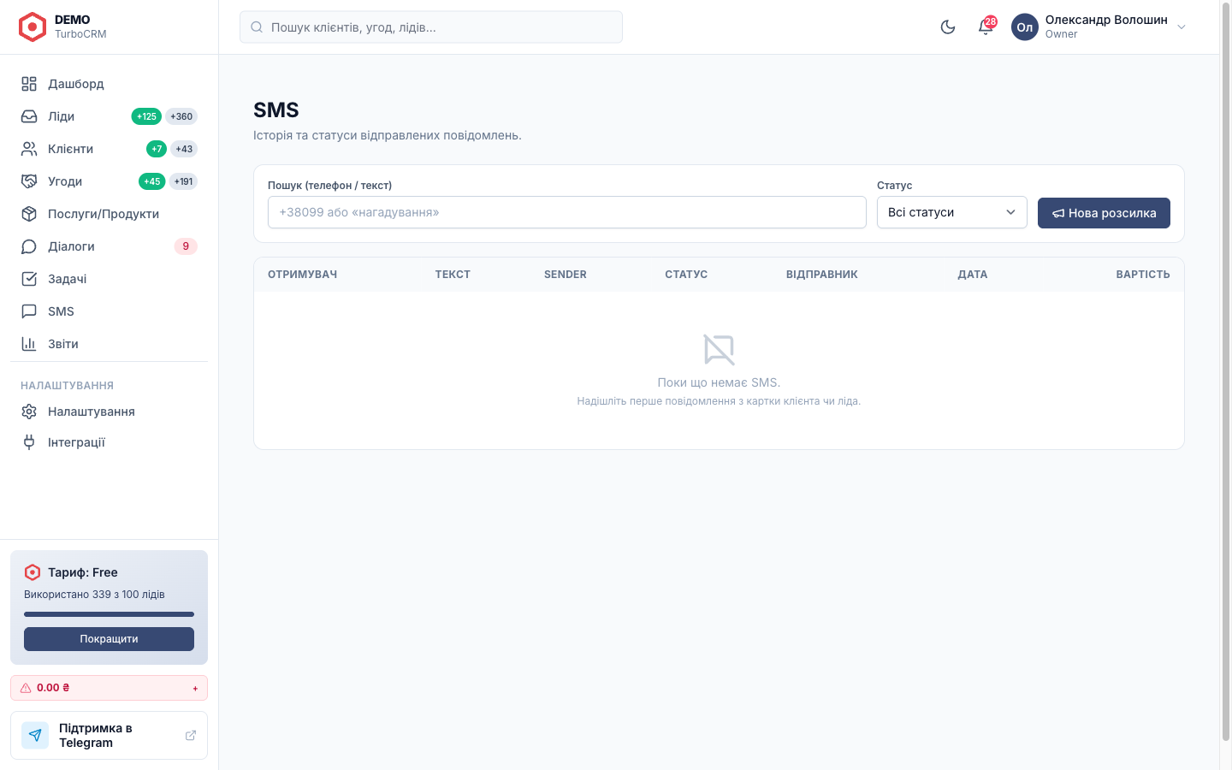Click the +43 badge on Клієнти
Viewport: 1232px width, 770px height.
(184, 149)
